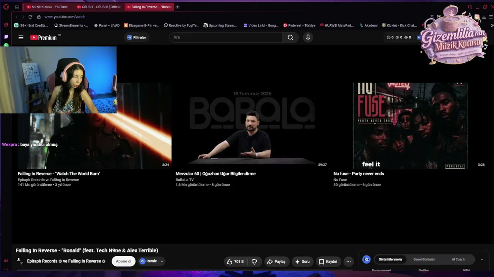The image size is (494, 277).
Task: Select the Falling In Reverse "Ronald" tab
Action: [149, 7]
